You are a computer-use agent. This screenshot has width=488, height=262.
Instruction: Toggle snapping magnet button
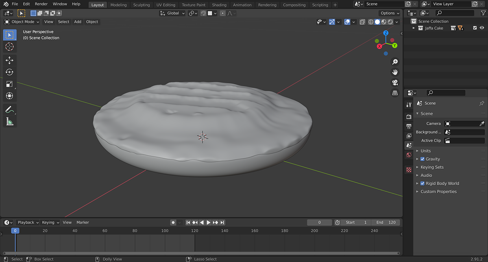tap(203, 13)
